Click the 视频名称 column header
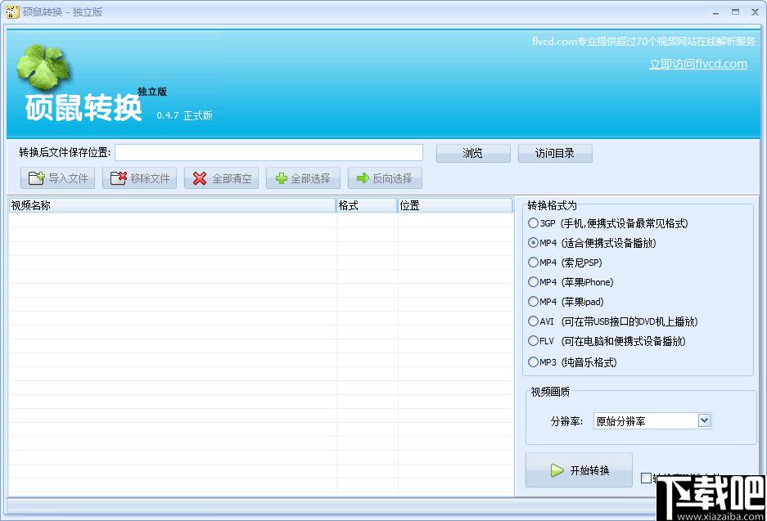767x521 pixels. [x=172, y=206]
